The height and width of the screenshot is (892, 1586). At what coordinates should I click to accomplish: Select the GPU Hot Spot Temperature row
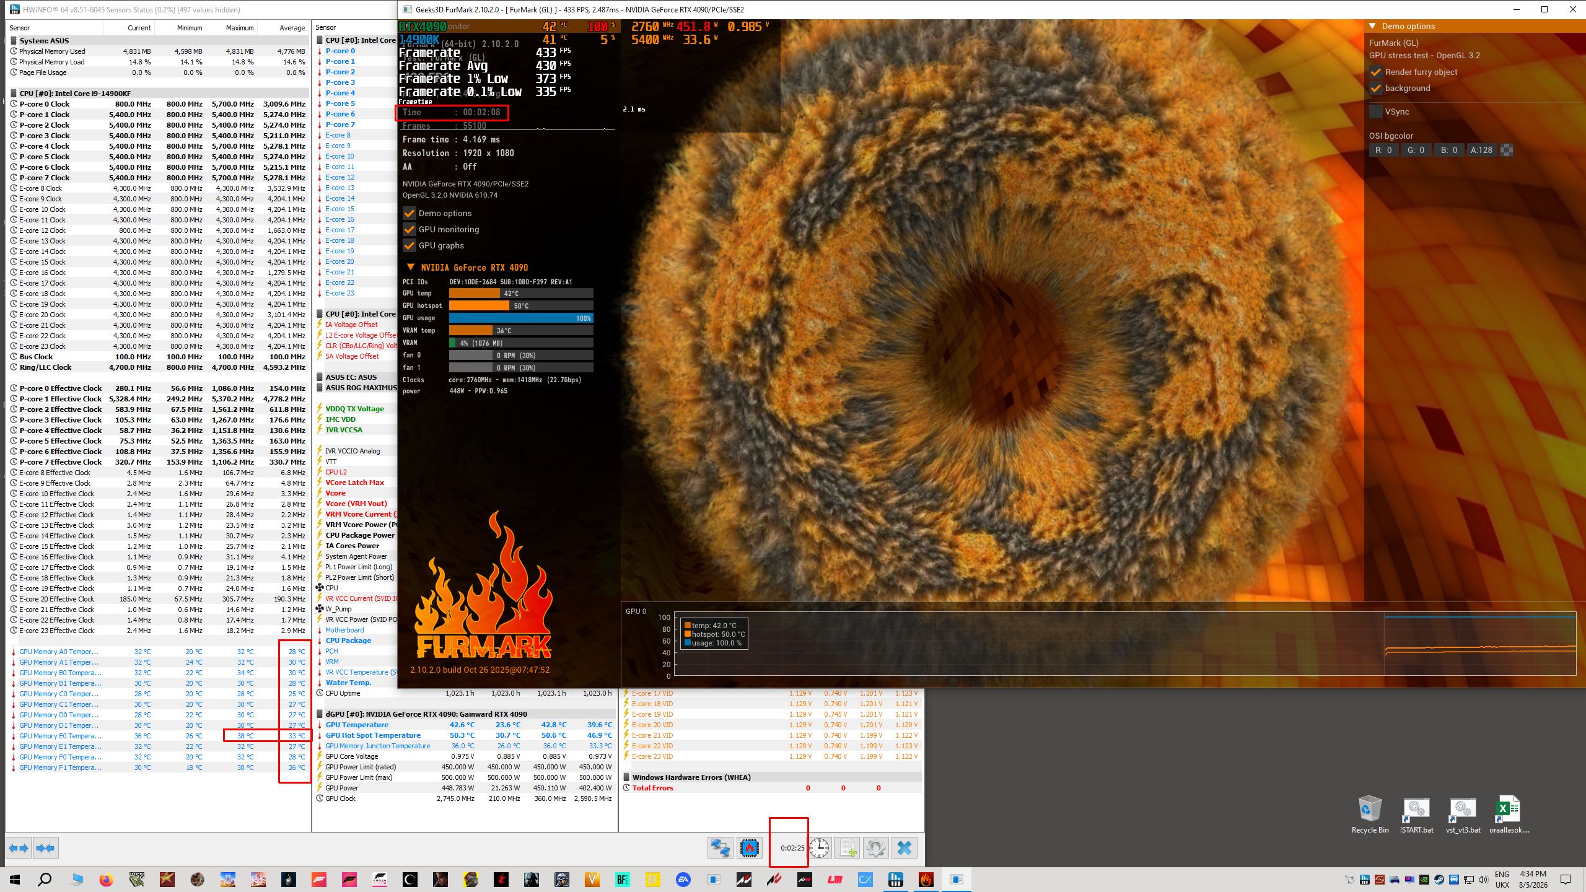point(464,735)
